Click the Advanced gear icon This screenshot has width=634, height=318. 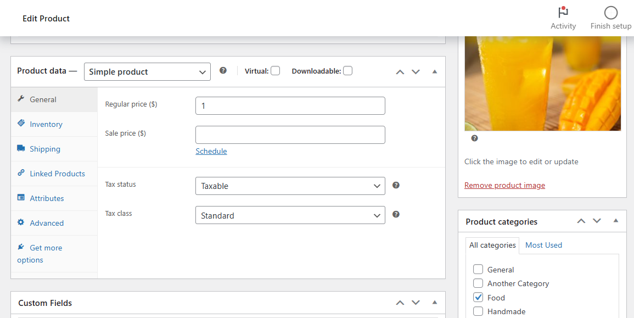coord(21,222)
